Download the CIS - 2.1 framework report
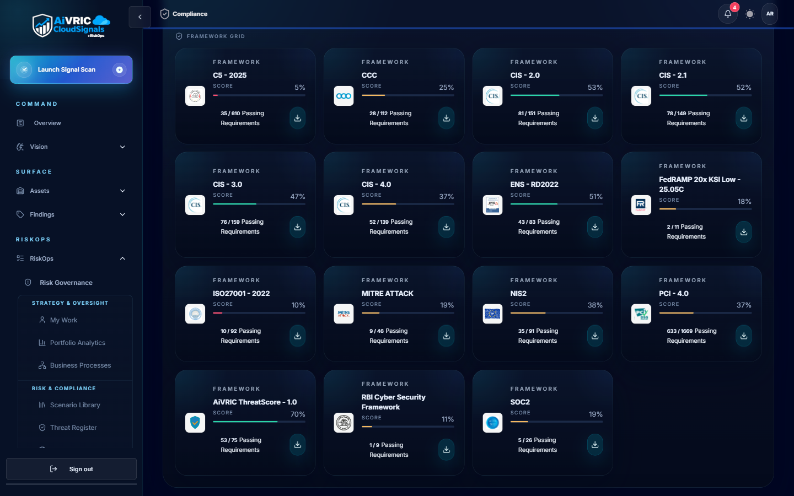The image size is (794, 496). coord(744,118)
